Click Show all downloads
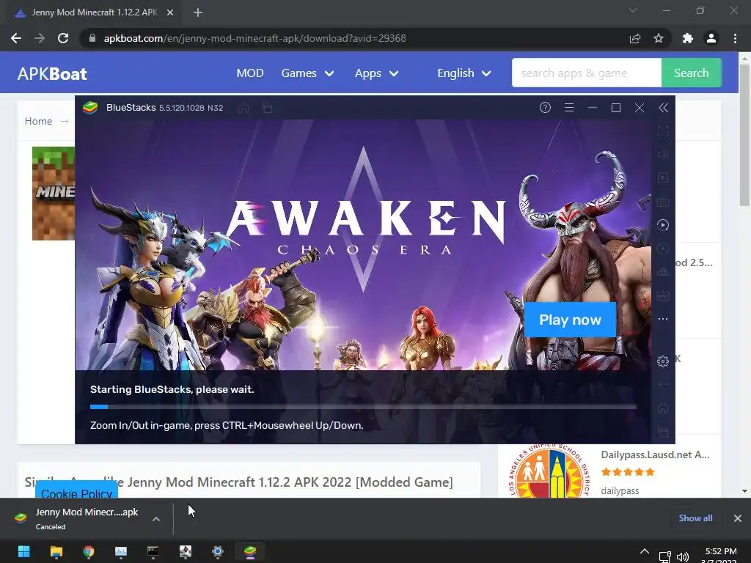 tap(695, 518)
